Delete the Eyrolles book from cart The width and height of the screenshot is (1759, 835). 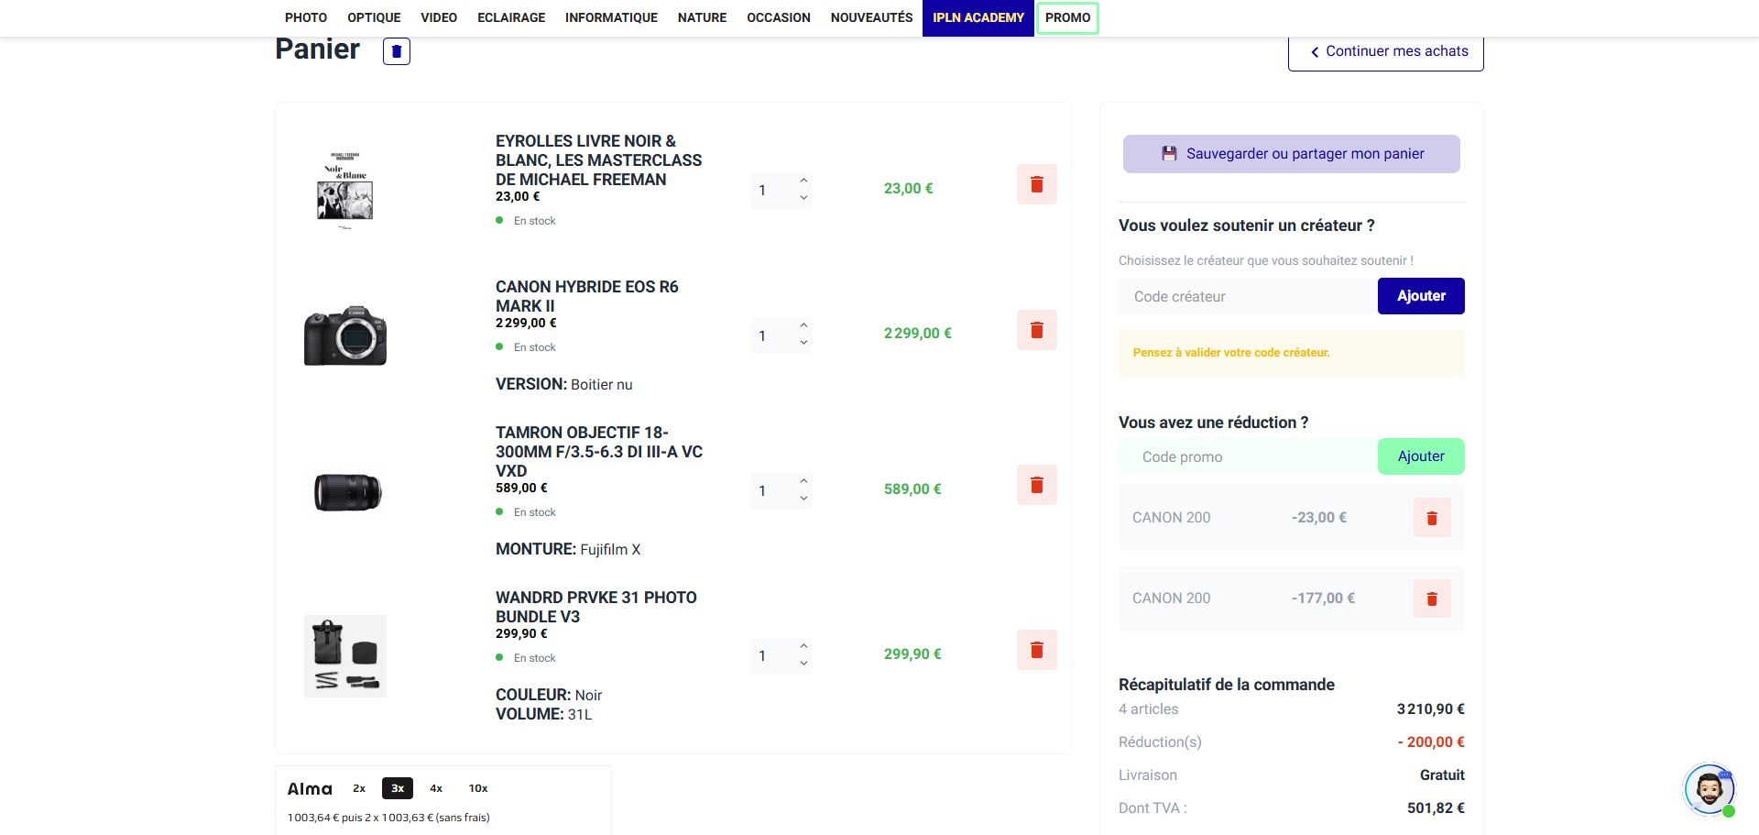[1036, 184]
